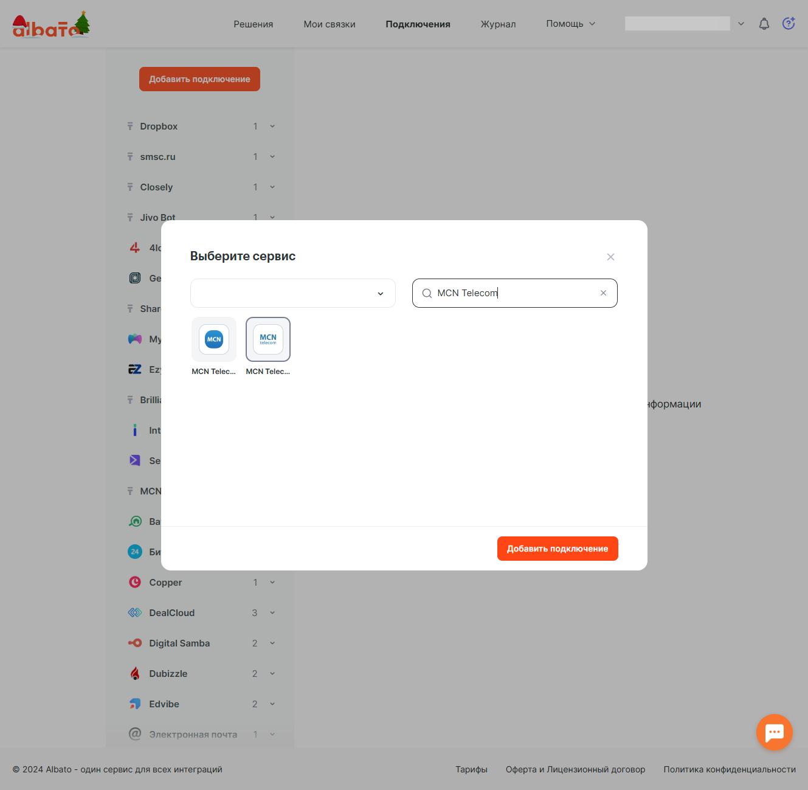
Task: Expand the Digital Samba connections group
Action: coord(272,643)
